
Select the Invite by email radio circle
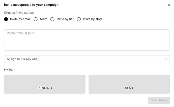(6, 19)
